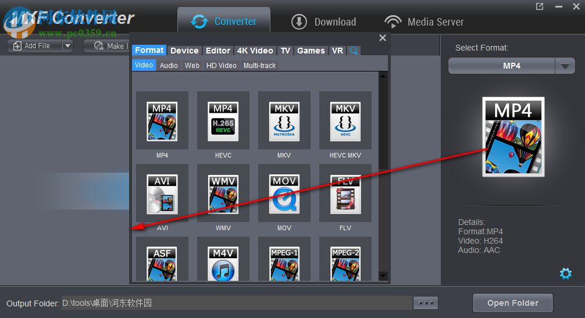Minimize the MXF Converter window
Image resolution: width=585 pixels, height=318 pixels.
(x=558, y=6)
